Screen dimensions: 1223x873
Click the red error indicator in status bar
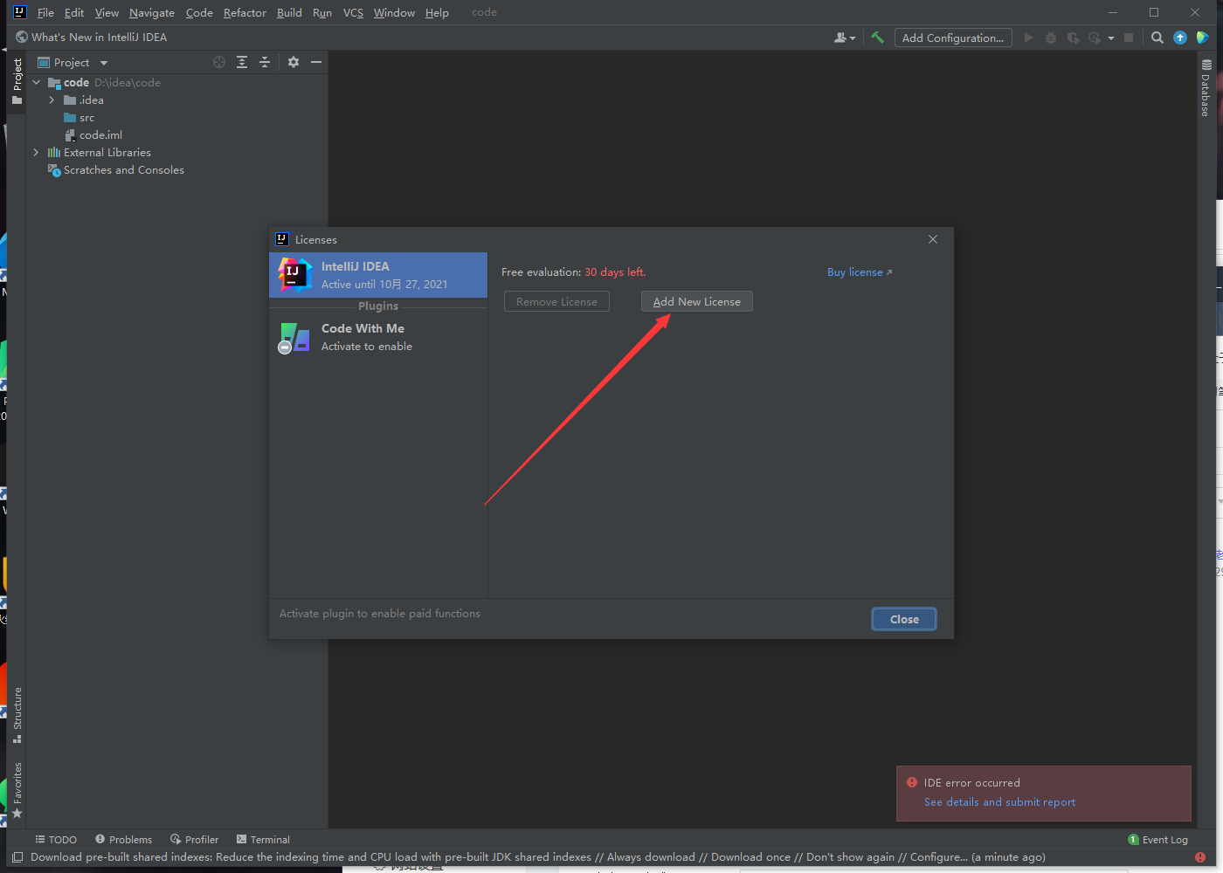tap(1200, 857)
